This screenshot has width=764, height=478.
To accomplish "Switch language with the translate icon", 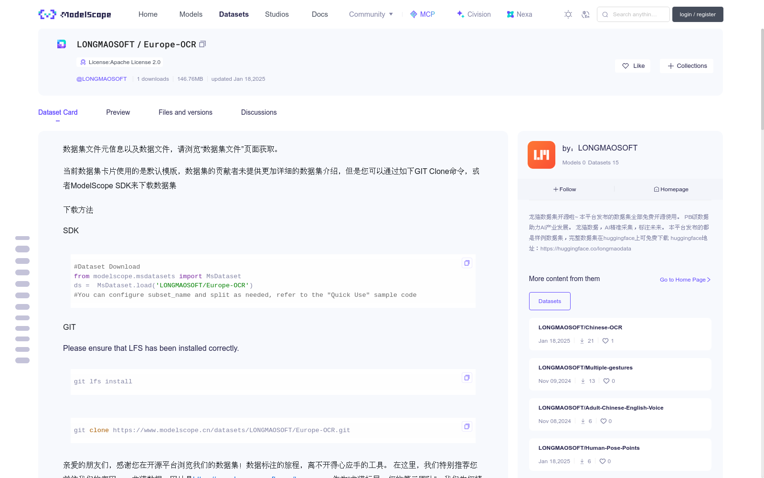I will click(x=585, y=14).
